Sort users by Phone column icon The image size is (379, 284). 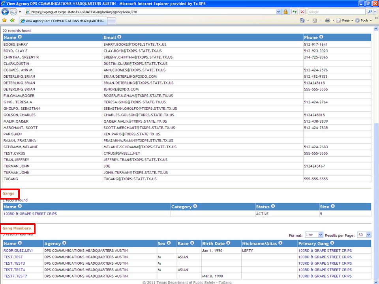tap(321, 37)
